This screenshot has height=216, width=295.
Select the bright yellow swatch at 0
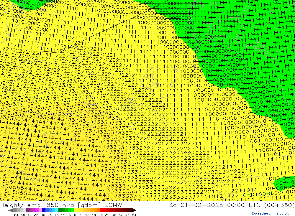(76, 210)
